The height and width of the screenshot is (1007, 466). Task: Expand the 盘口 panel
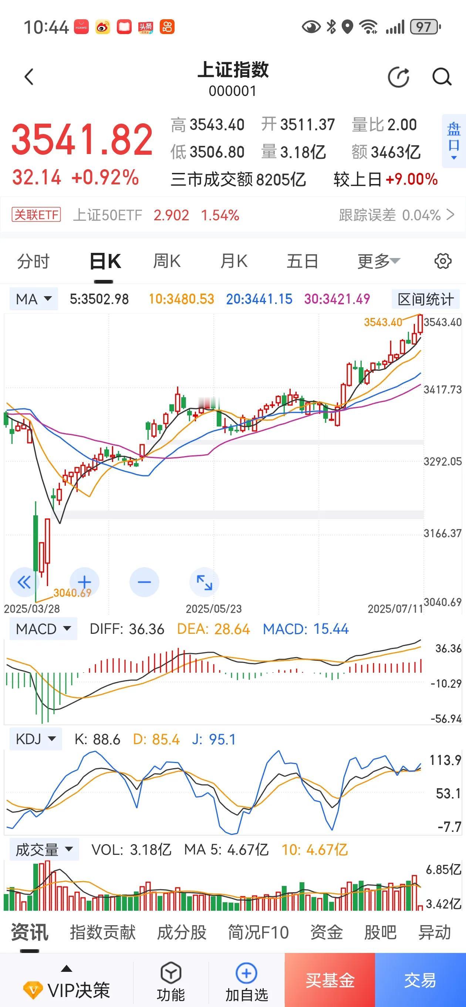(x=453, y=141)
